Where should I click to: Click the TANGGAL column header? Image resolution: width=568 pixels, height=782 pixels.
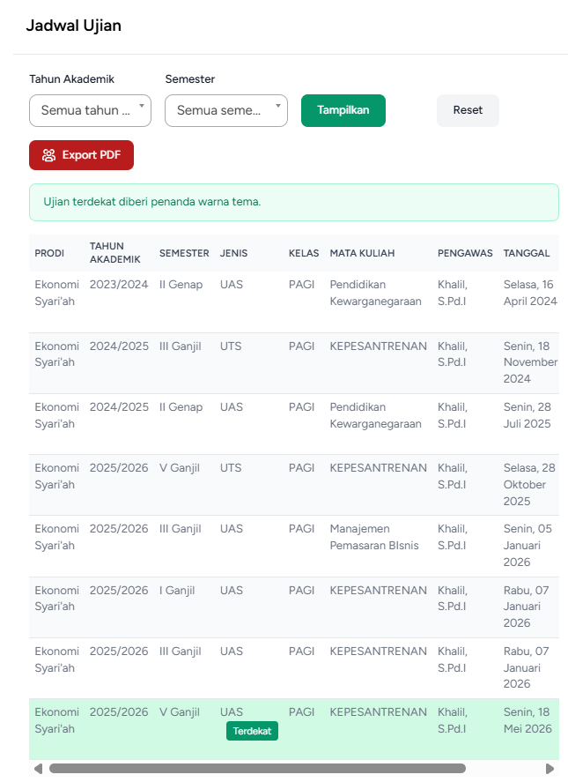tap(527, 253)
